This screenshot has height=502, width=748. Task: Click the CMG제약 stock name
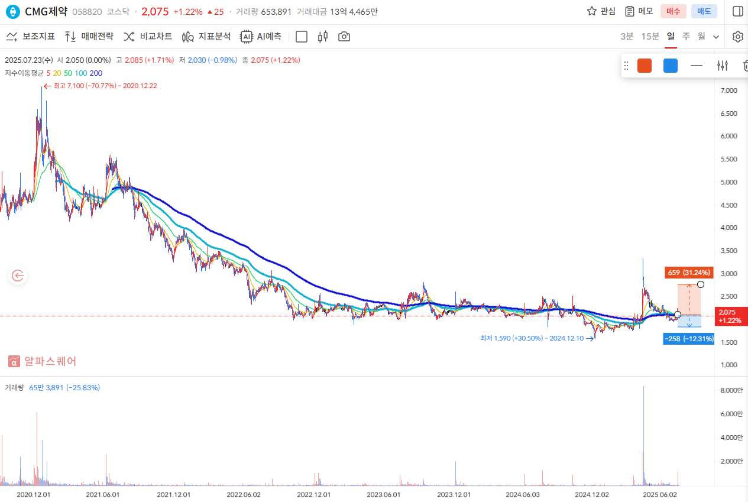(46, 11)
